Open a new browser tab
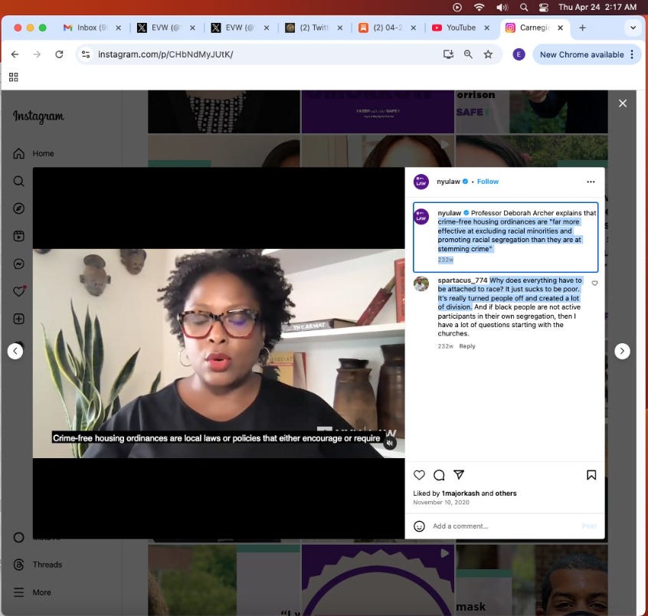This screenshot has width=648, height=616. point(582,28)
